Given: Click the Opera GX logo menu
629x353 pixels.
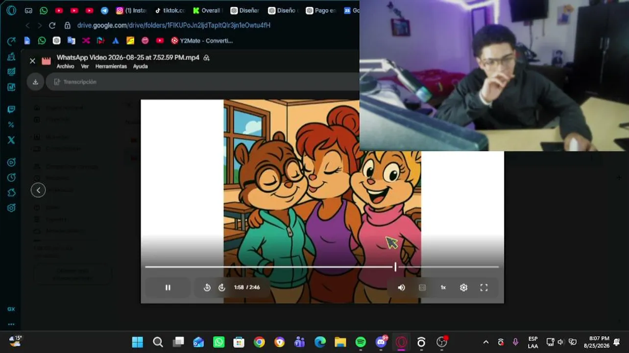Looking at the screenshot, I should click(x=11, y=10).
